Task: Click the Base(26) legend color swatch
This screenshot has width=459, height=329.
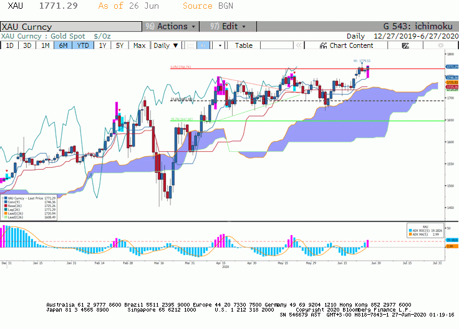Action: (6, 206)
